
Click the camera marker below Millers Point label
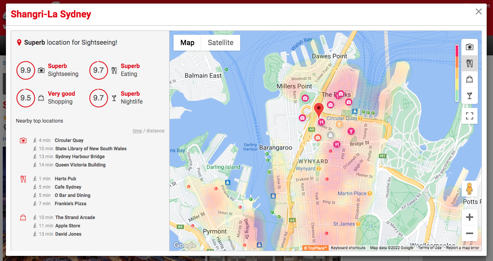click(x=305, y=98)
